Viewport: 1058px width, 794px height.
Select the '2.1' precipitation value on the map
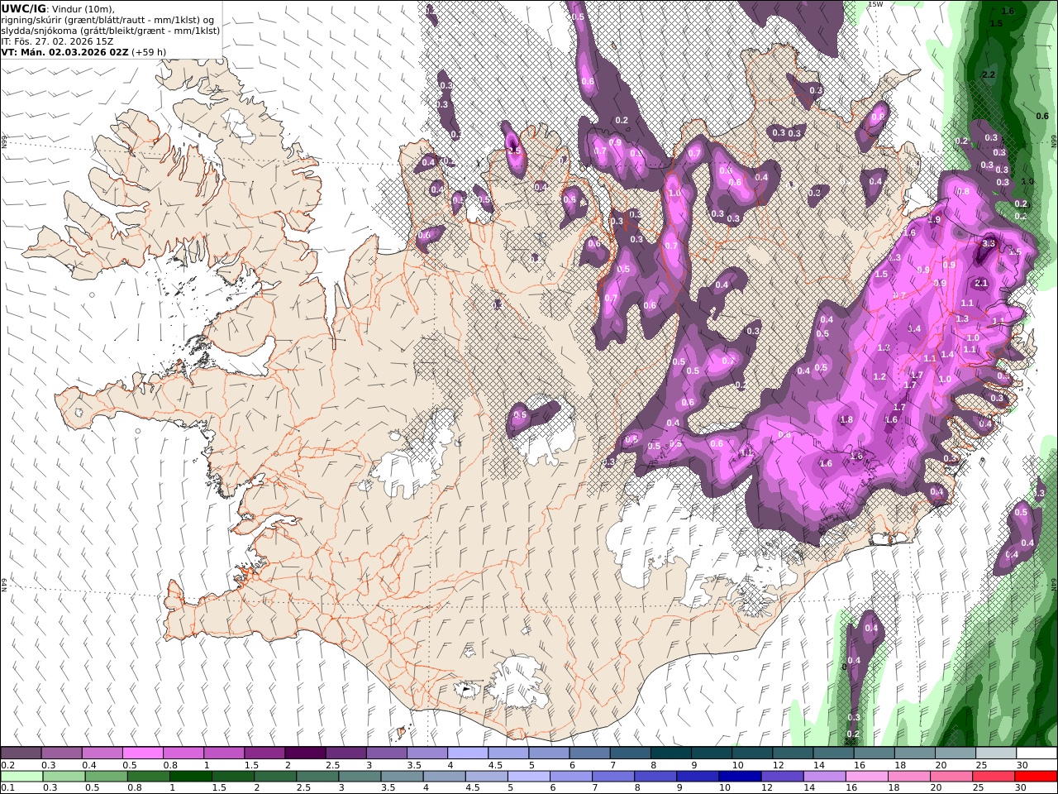click(981, 283)
